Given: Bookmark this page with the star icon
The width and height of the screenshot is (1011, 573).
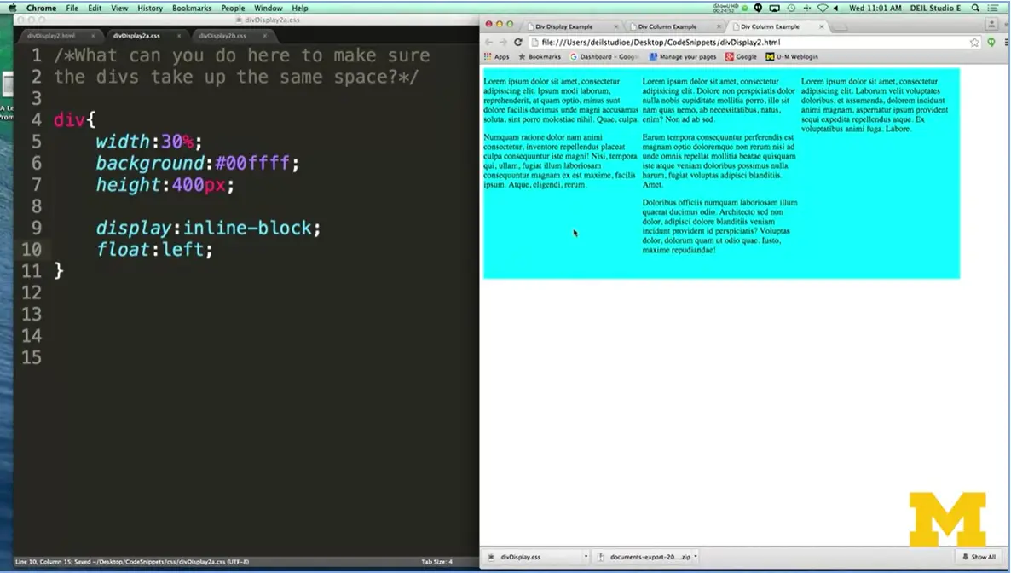Looking at the screenshot, I should (x=974, y=42).
